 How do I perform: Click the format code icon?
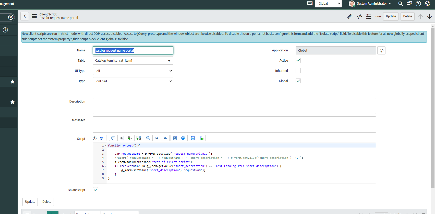pyautogui.click(x=122, y=138)
